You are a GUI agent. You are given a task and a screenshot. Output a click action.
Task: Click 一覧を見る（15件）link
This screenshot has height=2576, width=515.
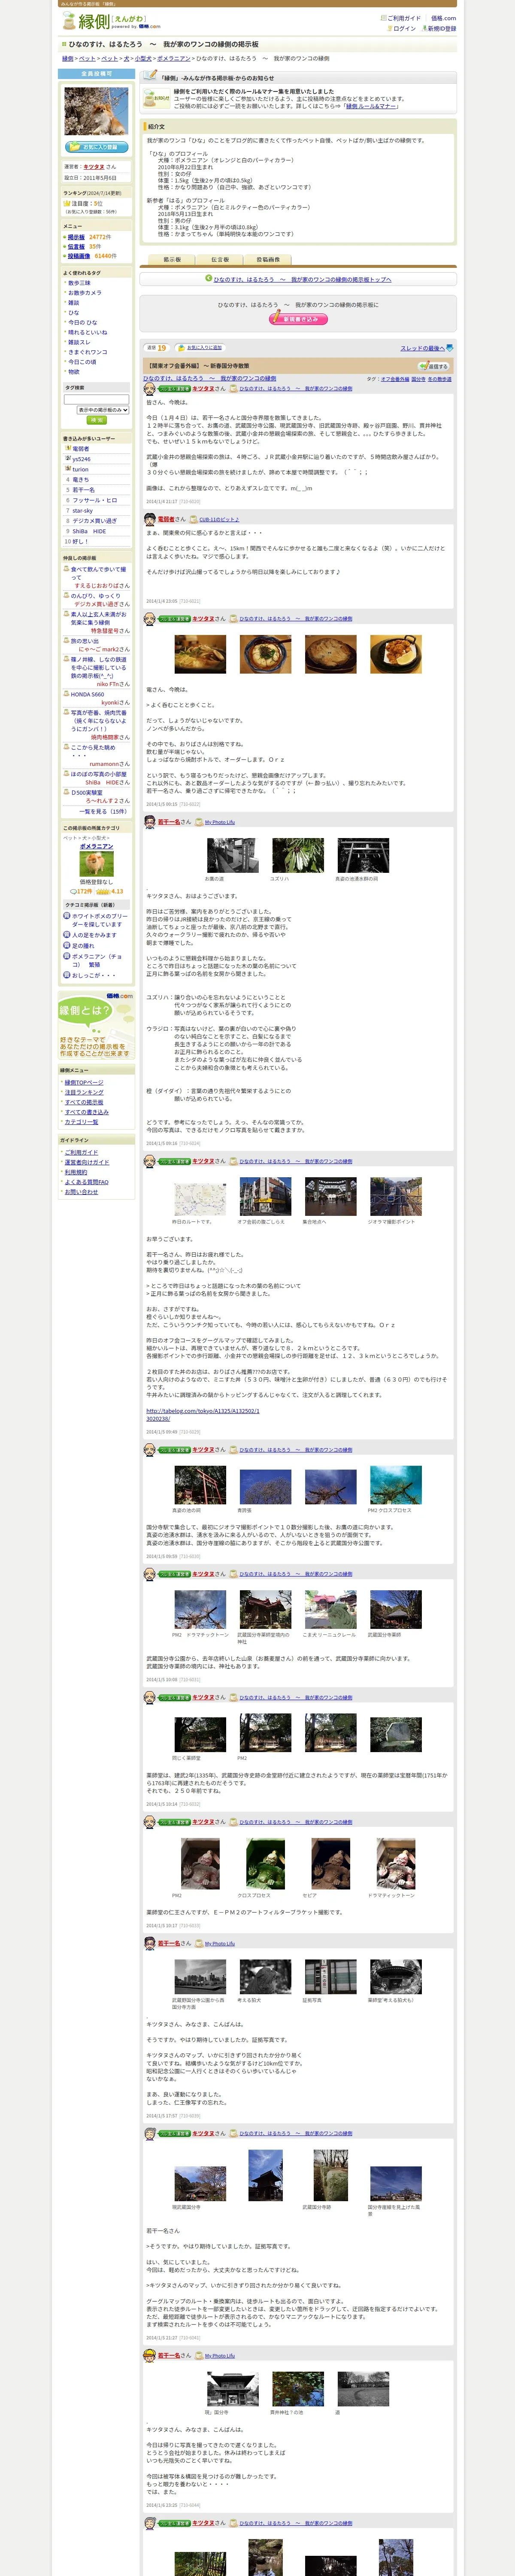pyautogui.click(x=103, y=812)
